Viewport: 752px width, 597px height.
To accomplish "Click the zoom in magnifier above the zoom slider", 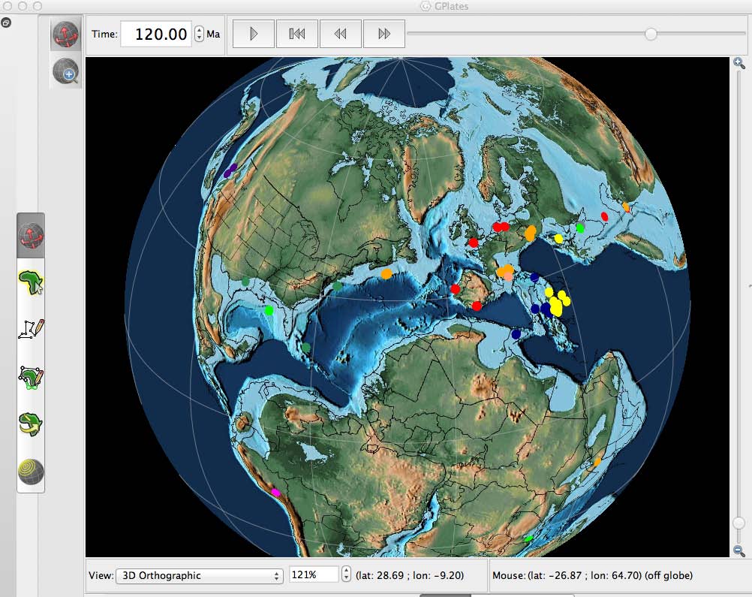I will click(x=739, y=63).
